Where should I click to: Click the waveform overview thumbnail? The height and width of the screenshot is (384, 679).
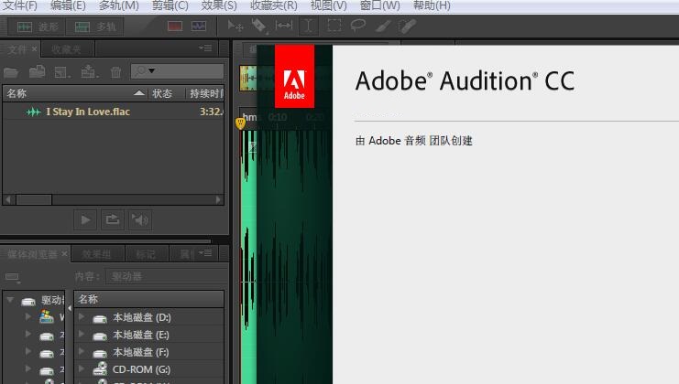click(x=247, y=79)
